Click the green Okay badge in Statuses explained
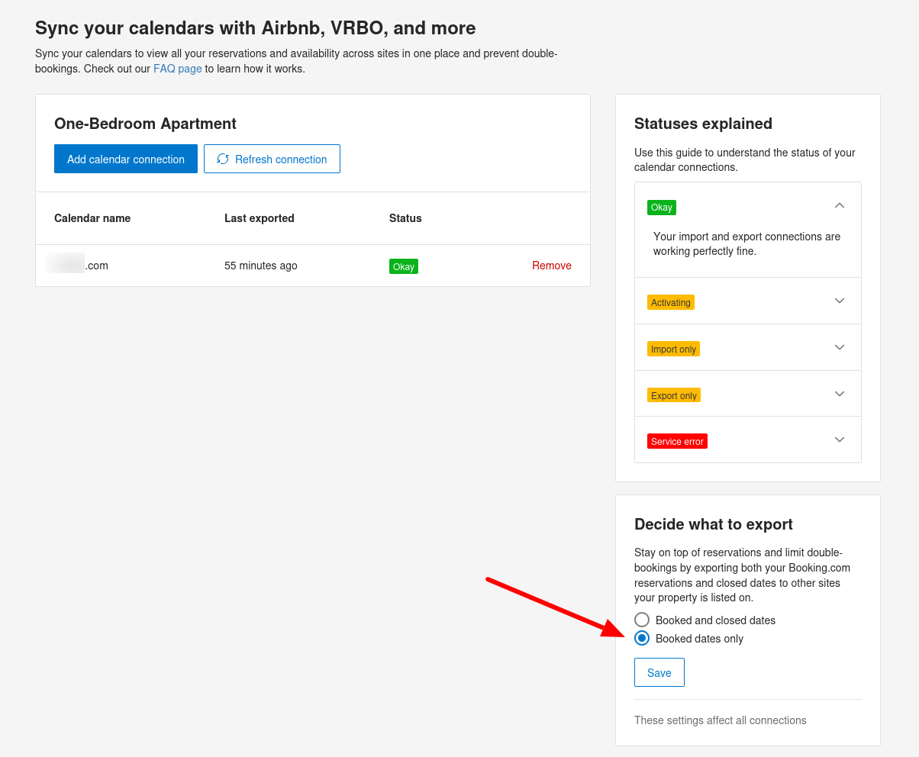This screenshot has height=757, width=919. [661, 208]
